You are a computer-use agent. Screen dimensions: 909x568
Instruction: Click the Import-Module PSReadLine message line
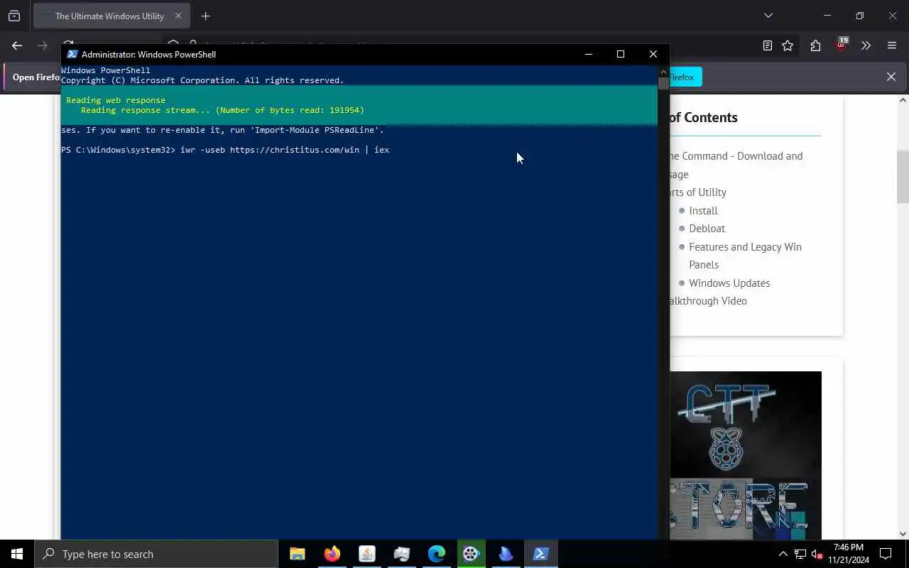click(x=222, y=130)
